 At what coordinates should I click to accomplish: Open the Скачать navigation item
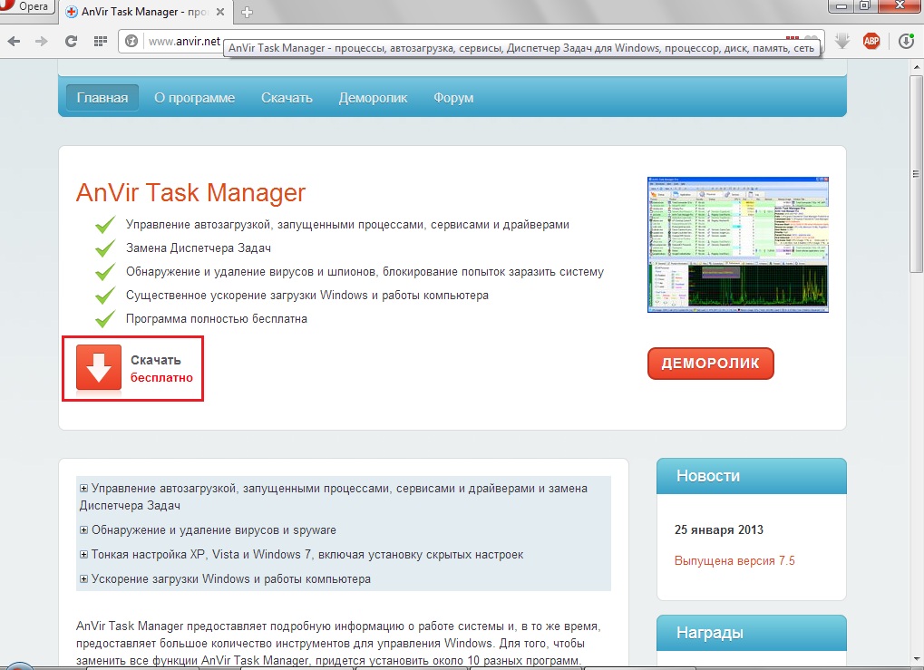pos(287,98)
